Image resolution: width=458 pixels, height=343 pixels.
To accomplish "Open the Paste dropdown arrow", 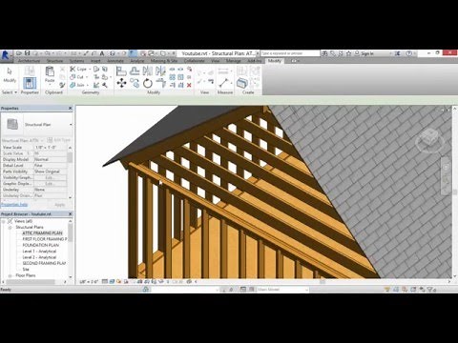I will (x=50, y=85).
